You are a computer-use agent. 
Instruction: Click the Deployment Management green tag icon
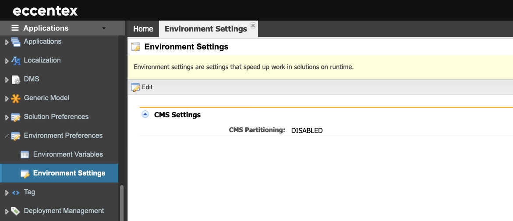[x=15, y=211]
